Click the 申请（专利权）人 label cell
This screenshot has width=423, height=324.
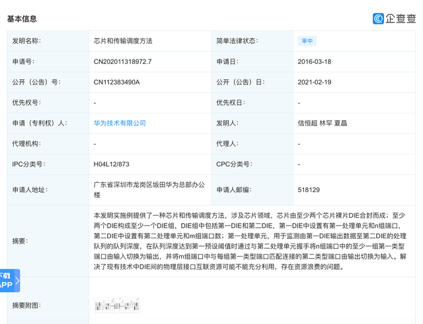tap(48, 123)
